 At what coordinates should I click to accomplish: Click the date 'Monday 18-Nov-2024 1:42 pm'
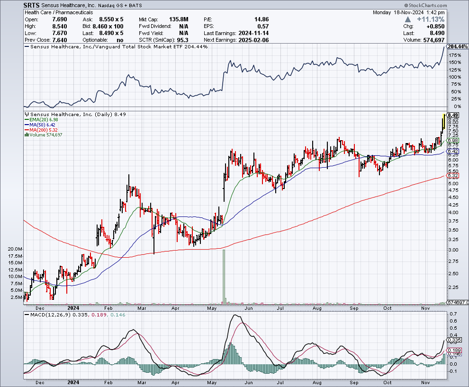point(408,13)
